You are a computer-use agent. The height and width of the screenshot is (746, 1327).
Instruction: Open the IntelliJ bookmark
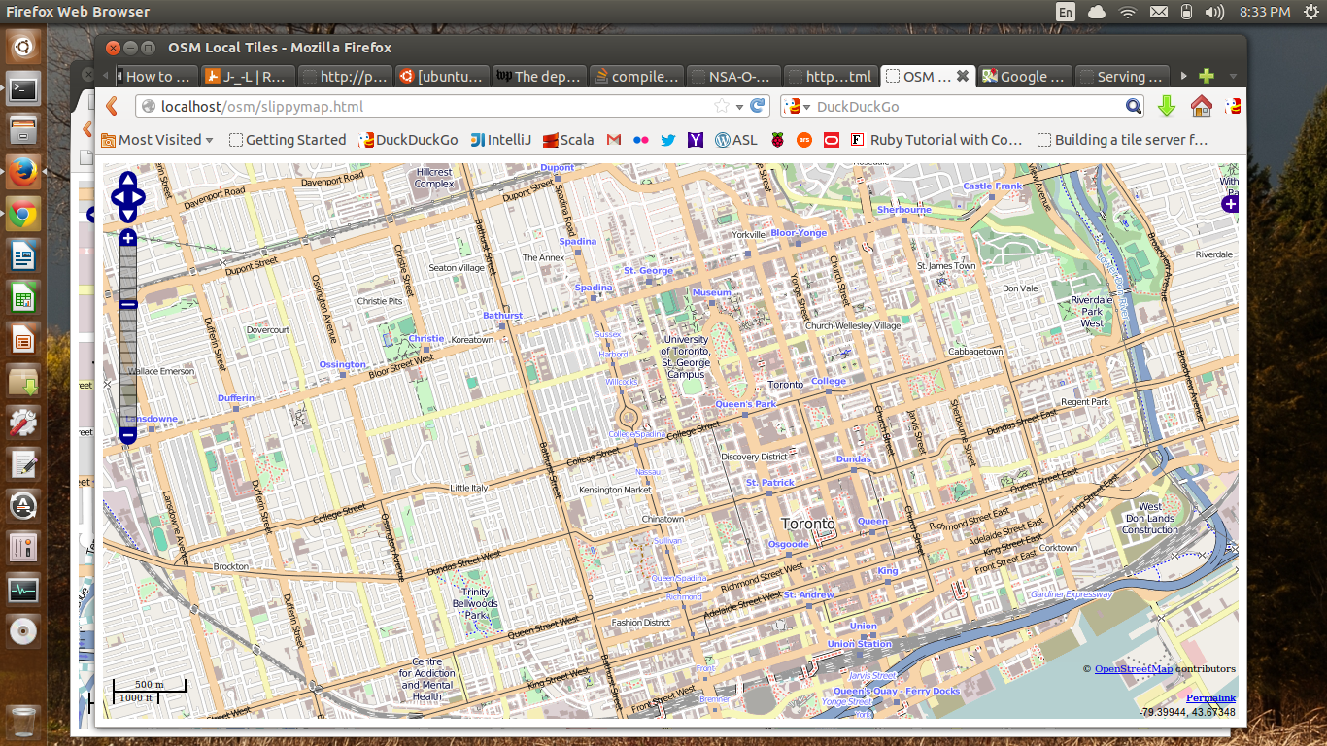point(501,140)
